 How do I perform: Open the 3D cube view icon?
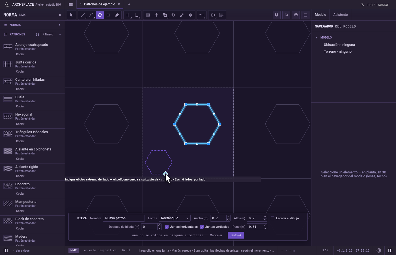(296, 15)
